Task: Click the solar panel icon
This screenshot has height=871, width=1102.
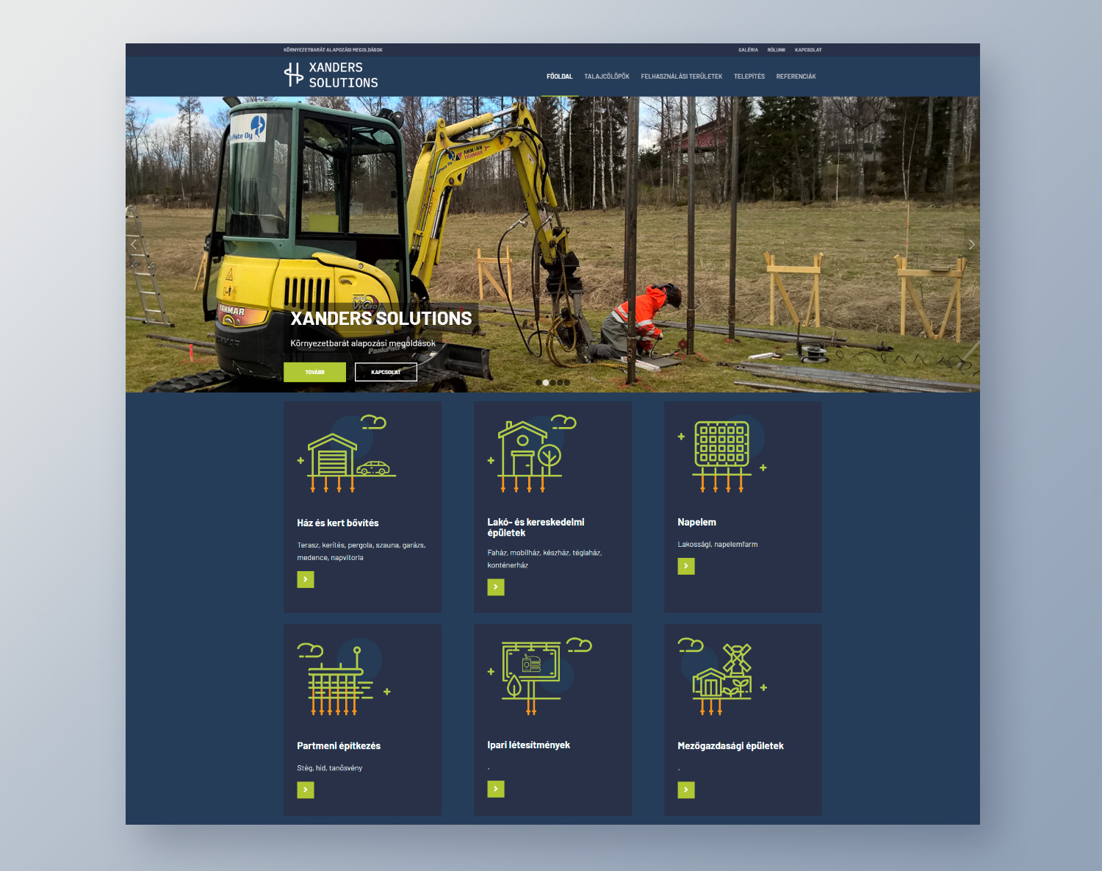Action: (722, 454)
